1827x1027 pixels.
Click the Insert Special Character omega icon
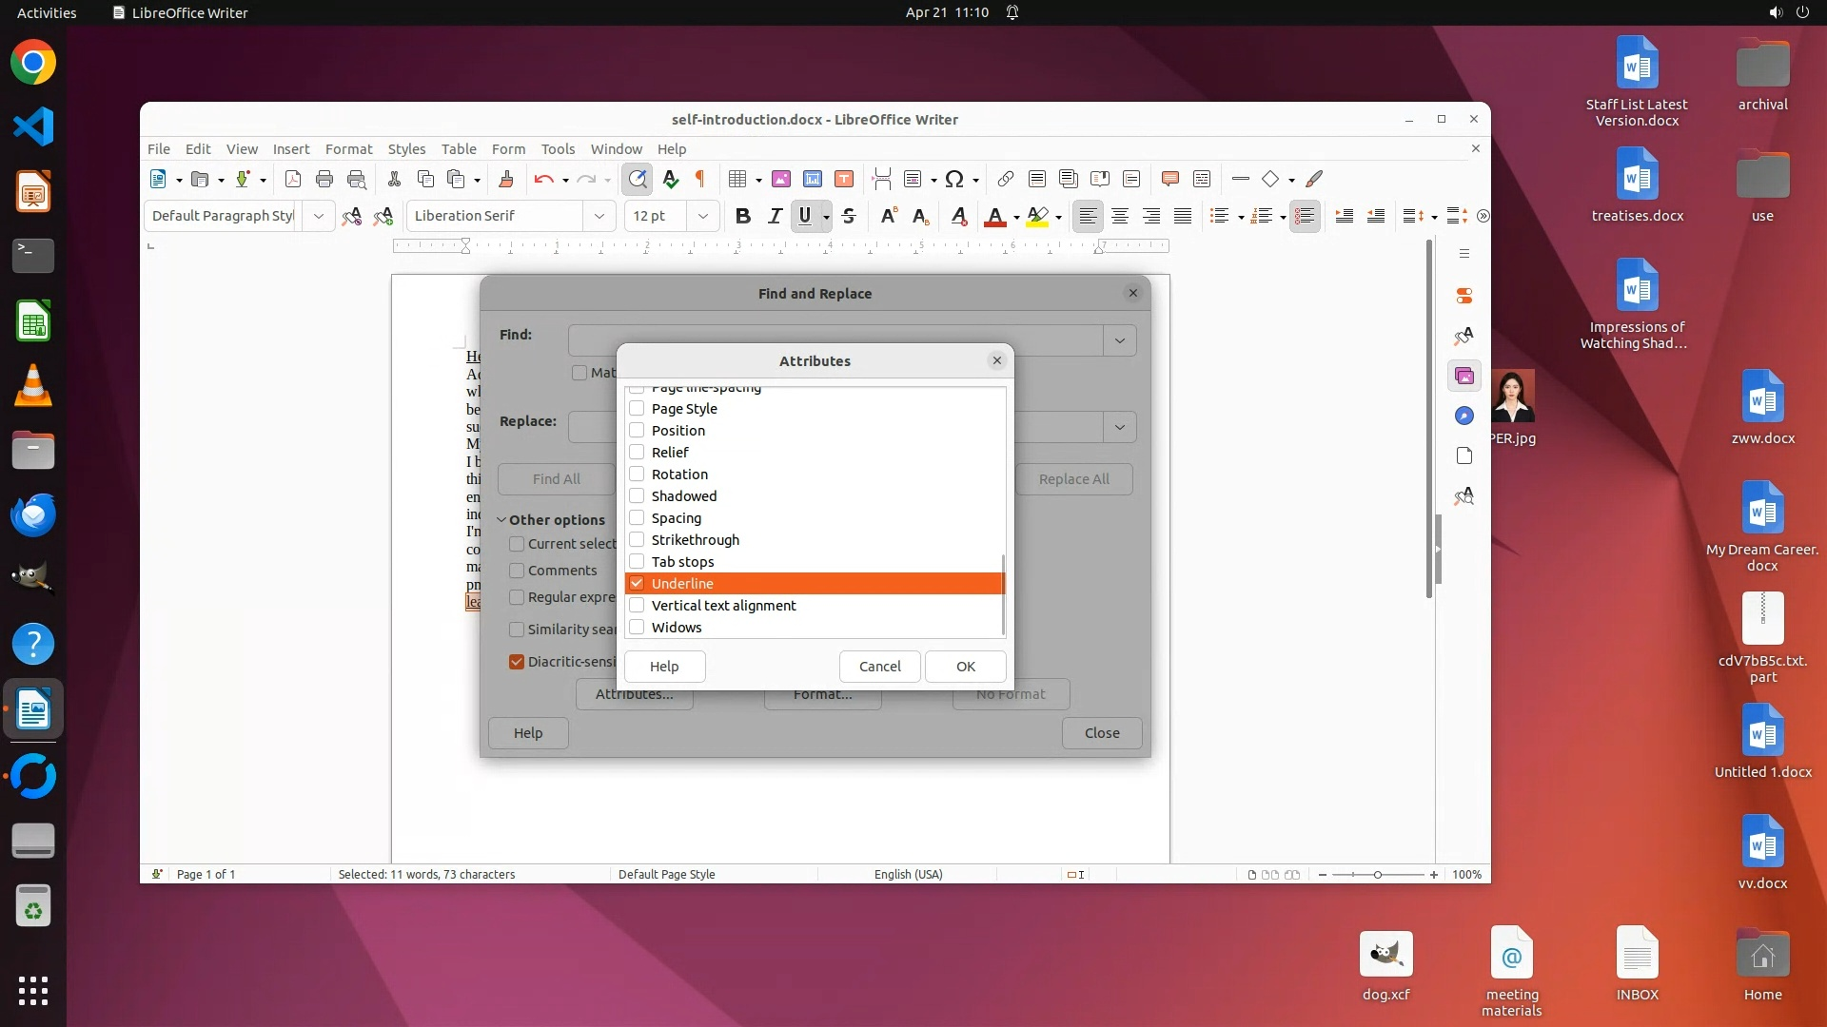click(x=954, y=179)
